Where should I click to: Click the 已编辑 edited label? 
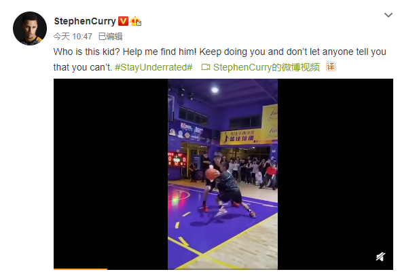click(x=111, y=37)
